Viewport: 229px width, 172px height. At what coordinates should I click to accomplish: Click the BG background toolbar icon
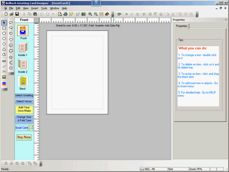pos(83,14)
